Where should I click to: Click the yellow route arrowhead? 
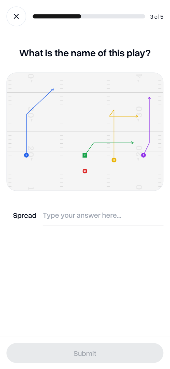[137, 116]
